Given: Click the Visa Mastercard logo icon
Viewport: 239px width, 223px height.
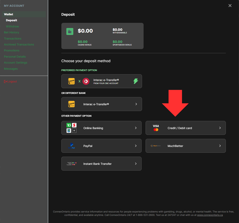Looking at the screenshot, I should click(156, 128).
